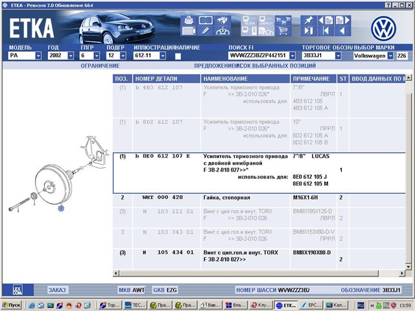This screenshot has height=311, width=415.
Task: Expand the ВЫБОР МАРКИ Volkswagen dropdown
Action: [x=390, y=56]
